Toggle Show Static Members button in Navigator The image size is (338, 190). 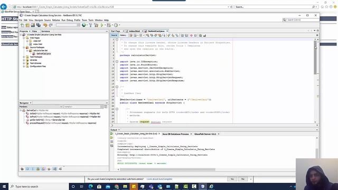(33, 169)
